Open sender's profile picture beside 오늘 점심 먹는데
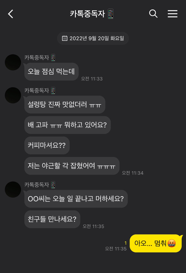Screen dimensions: 186x273 [13, 62]
